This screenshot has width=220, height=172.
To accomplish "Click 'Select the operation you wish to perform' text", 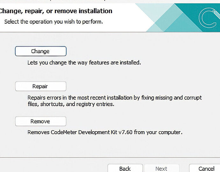I will pyautogui.click(x=53, y=22).
